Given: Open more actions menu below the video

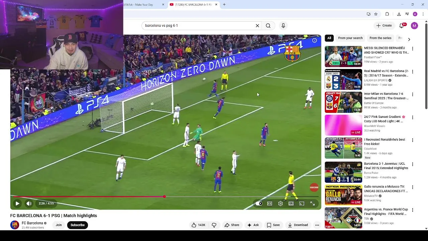Looking at the screenshot, I should click(x=317, y=225).
